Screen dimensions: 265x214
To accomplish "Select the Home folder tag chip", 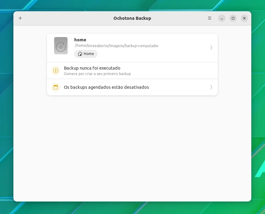I will tap(86, 54).
